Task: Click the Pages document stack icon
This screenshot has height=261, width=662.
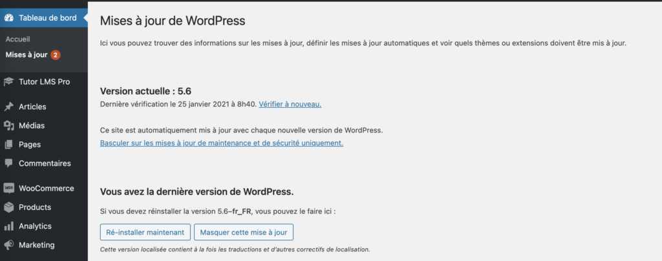Action: [x=9, y=144]
